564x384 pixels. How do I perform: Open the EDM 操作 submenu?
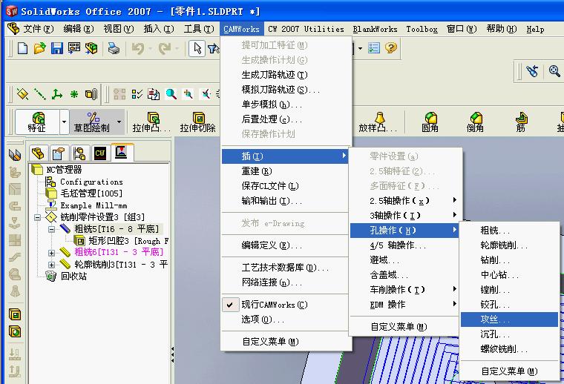(x=404, y=304)
